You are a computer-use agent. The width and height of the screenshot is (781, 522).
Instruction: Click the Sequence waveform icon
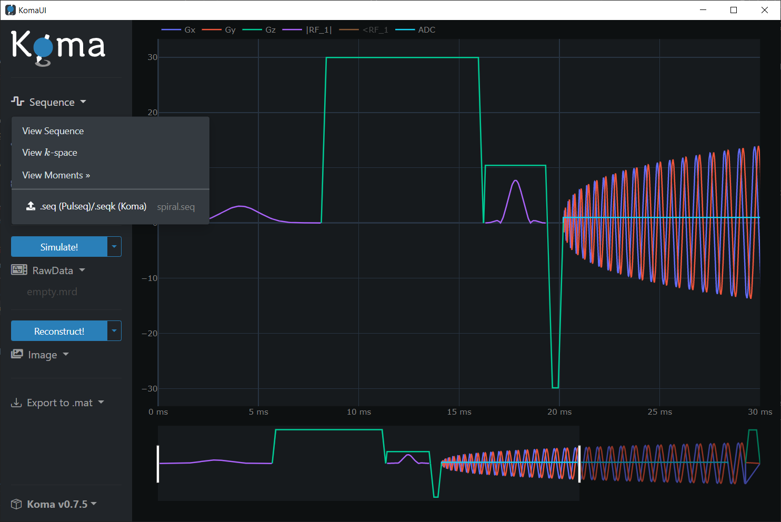click(x=17, y=101)
